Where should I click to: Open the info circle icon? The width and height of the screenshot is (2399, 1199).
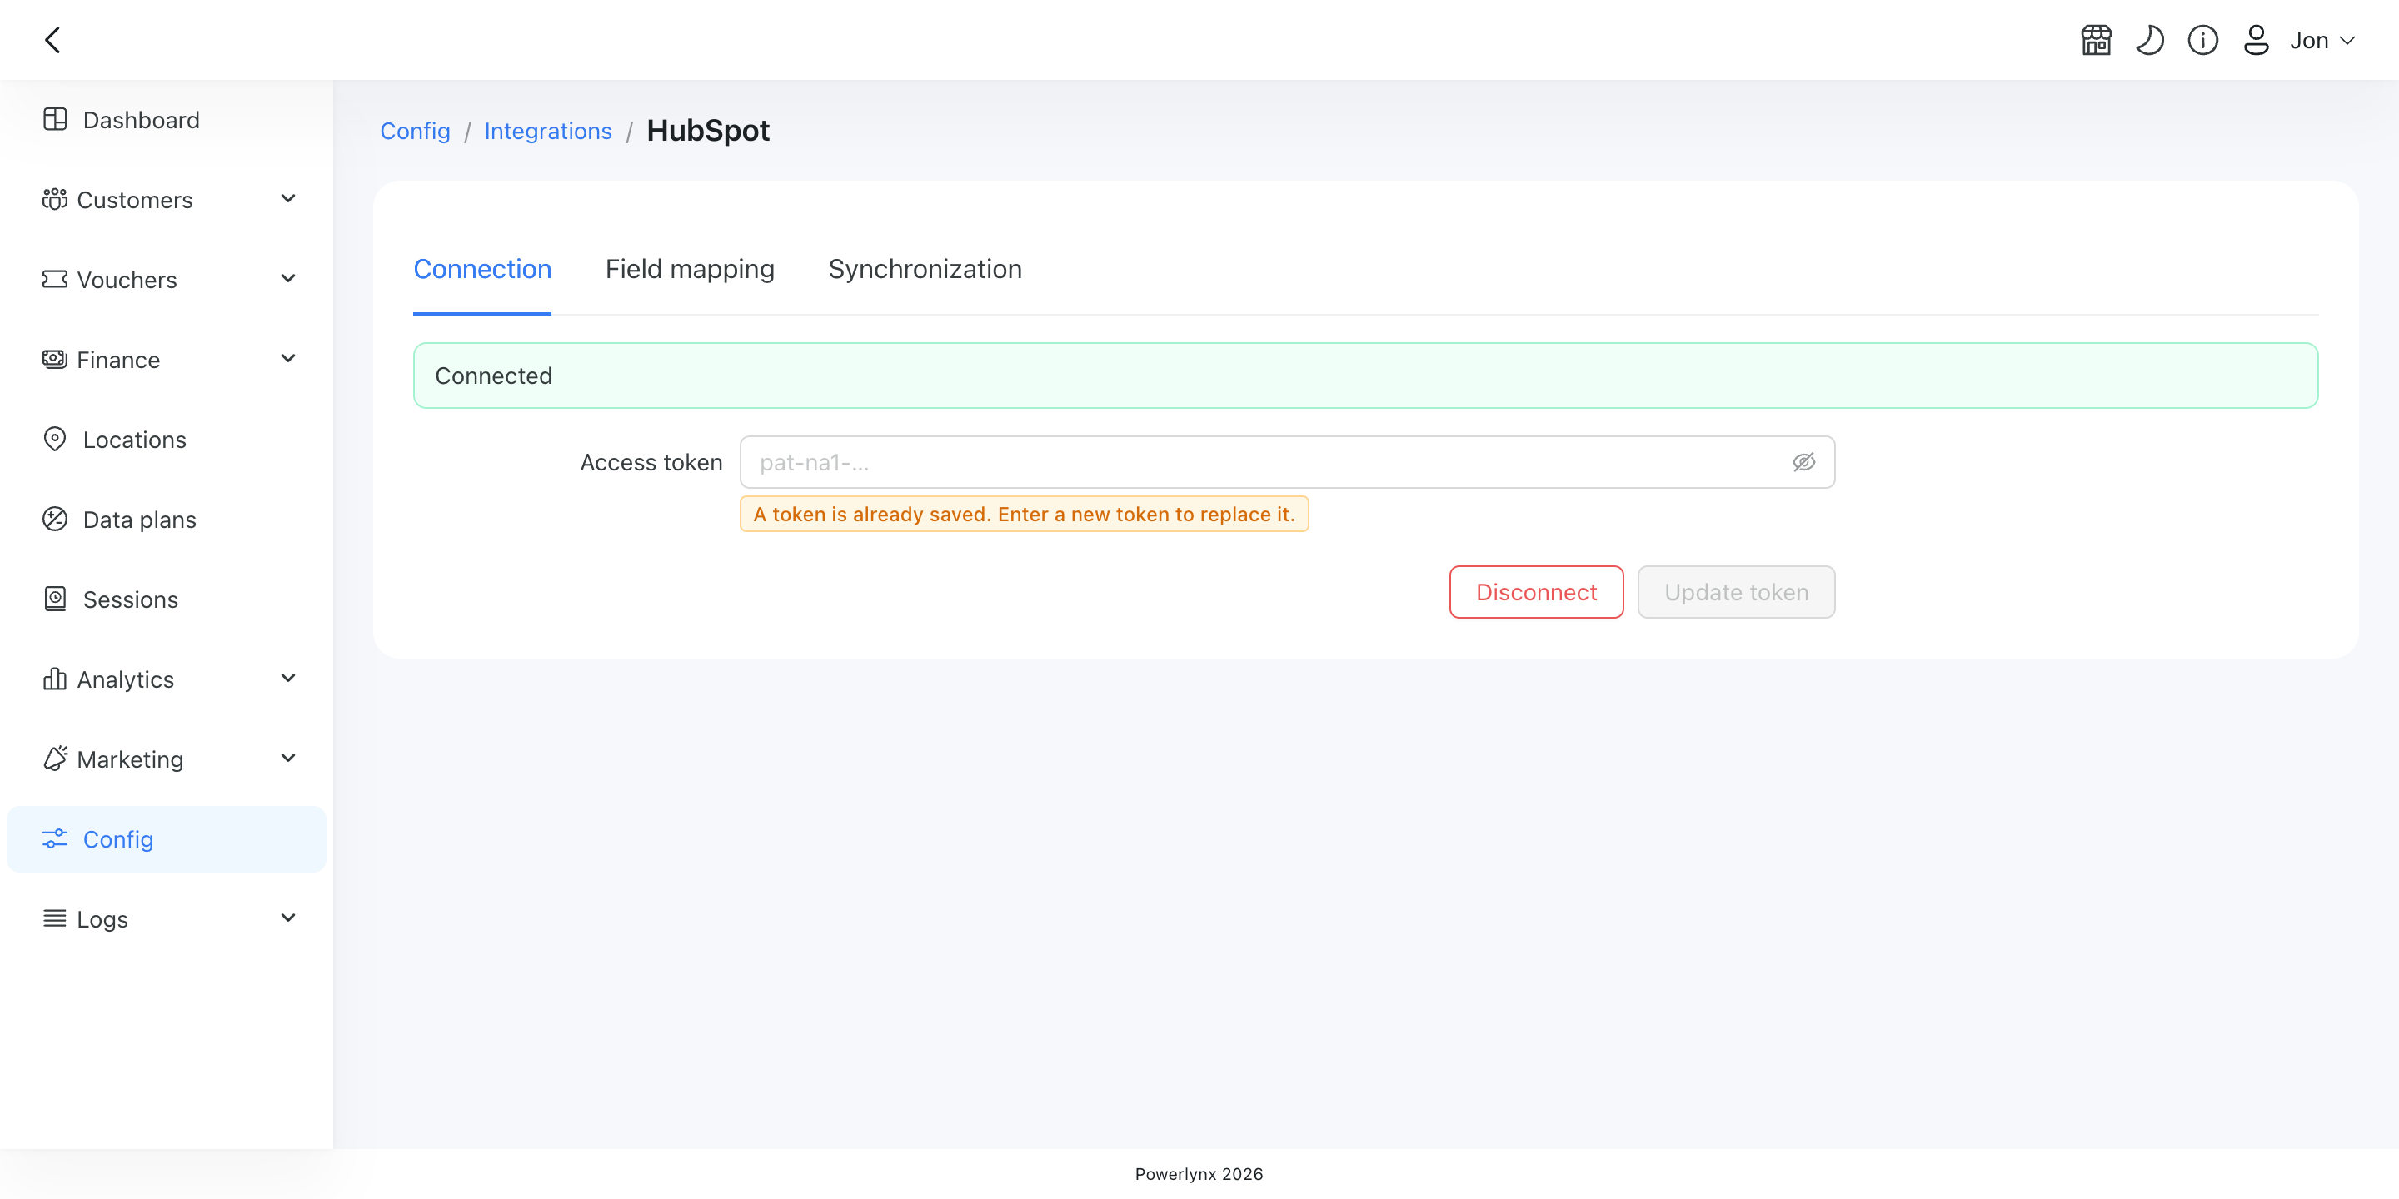pyautogui.click(x=2202, y=40)
